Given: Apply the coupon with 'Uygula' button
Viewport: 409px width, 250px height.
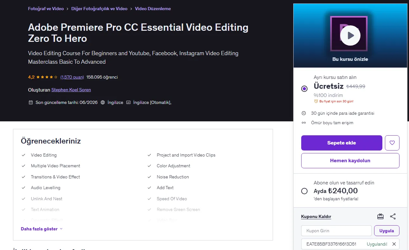Looking at the screenshot, I should click(387, 231).
